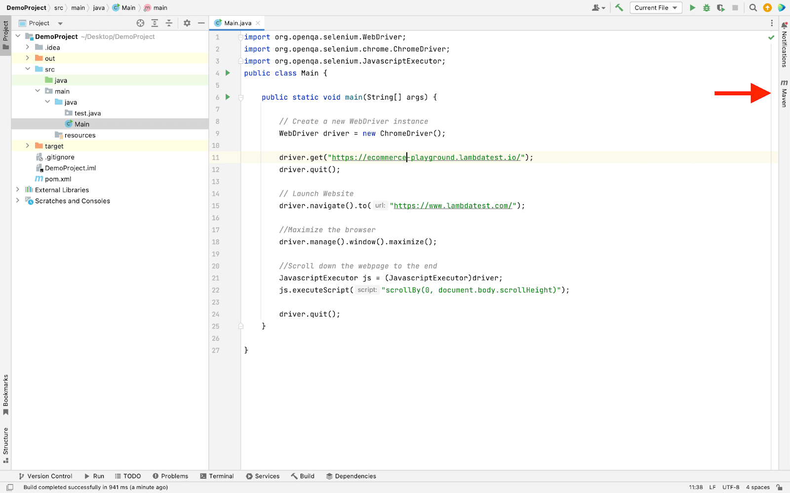Viewport: 790px width, 493px height.
Task: Open the Current File run configuration dropdown
Action: coord(656,7)
